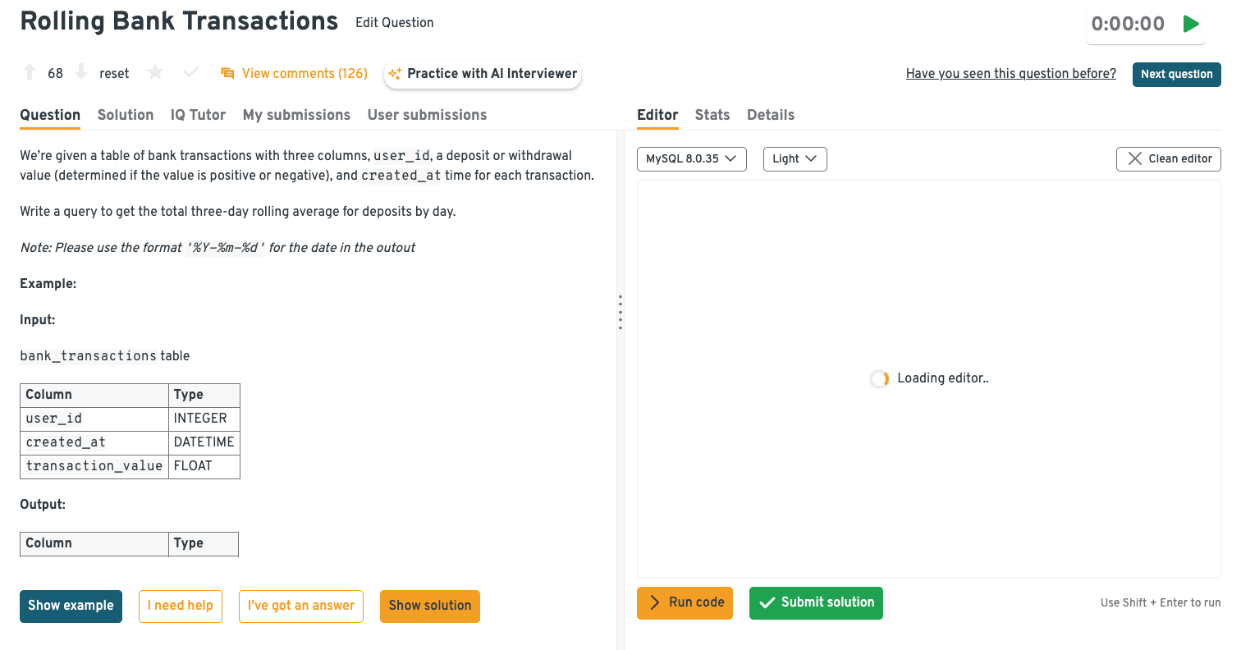Open the MySQL 8.0.35 language dropdown
1241x650 pixels.
[x=691, y=158]
